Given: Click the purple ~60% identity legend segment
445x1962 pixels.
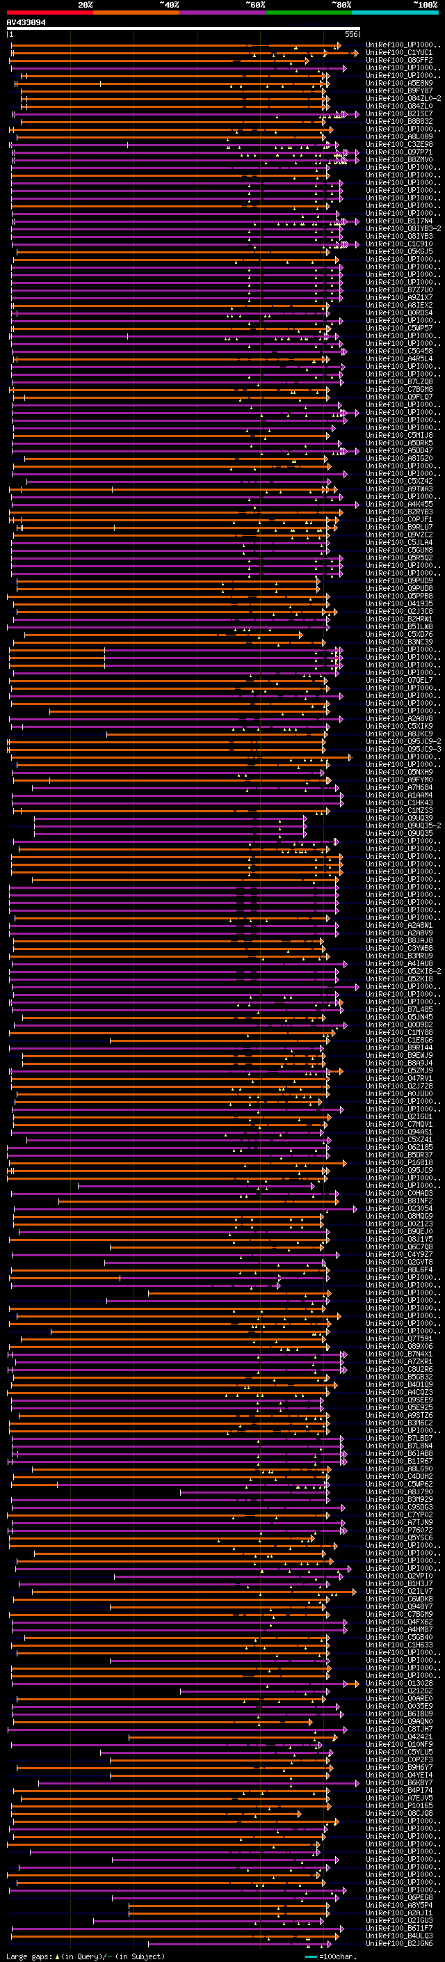Looking at the screenshot, I should [223, 13].
